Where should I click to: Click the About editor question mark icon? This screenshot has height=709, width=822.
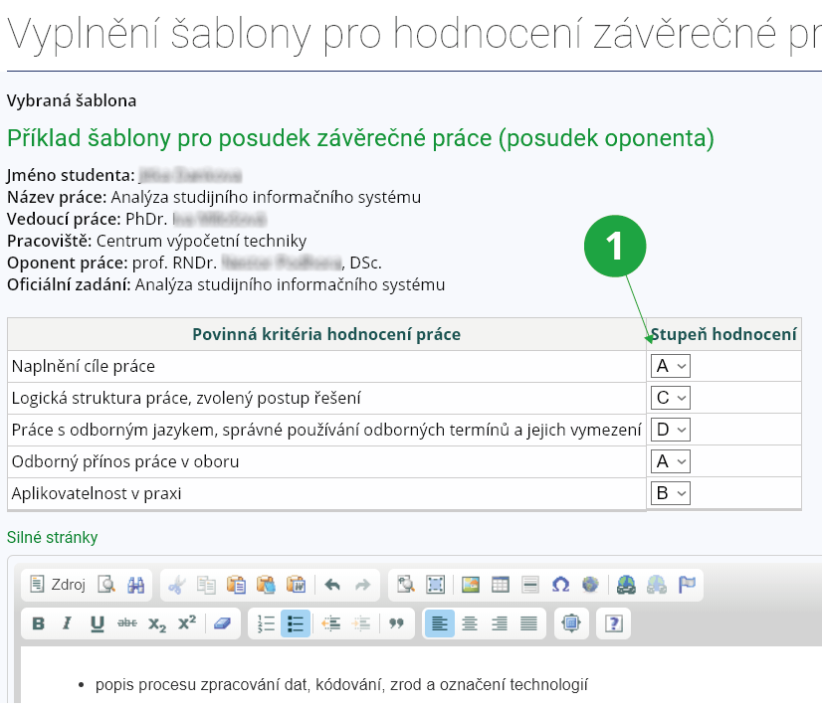click(x=614, y=623)
